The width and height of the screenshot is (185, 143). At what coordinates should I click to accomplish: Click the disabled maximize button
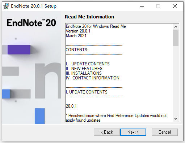[x=158, y=6]
